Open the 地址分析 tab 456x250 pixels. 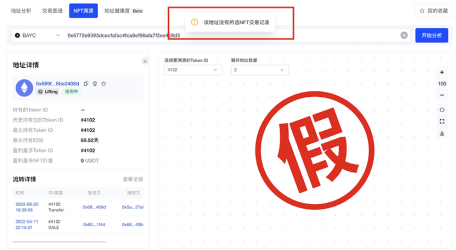click(21, 11)
